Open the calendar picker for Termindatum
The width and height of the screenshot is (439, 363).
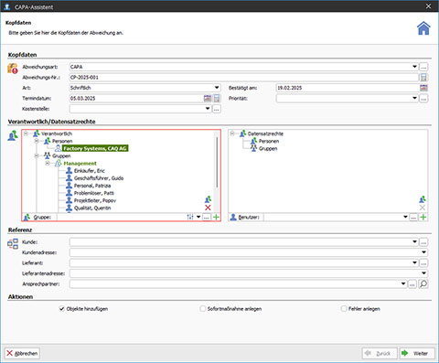[x=208, y=98]
